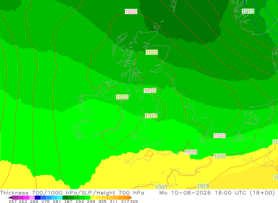Click the purple left arrow tip of legend
278x203 pixels.
[x=10, y=197]
